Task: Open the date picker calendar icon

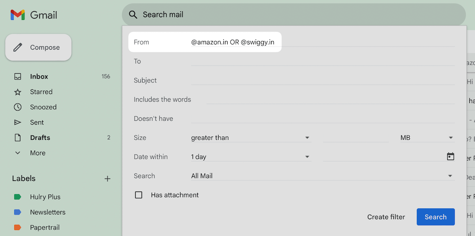Action: point(450,157)
